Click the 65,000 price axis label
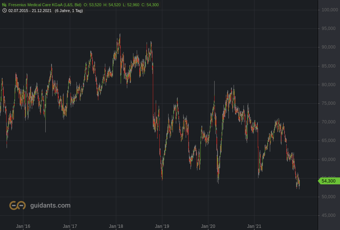This screenshot has width=340, height=230. coord(329,141)
